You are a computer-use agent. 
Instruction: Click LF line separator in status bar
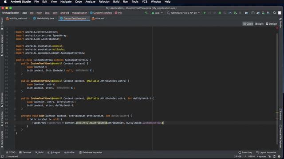click(x=245, y=156)
